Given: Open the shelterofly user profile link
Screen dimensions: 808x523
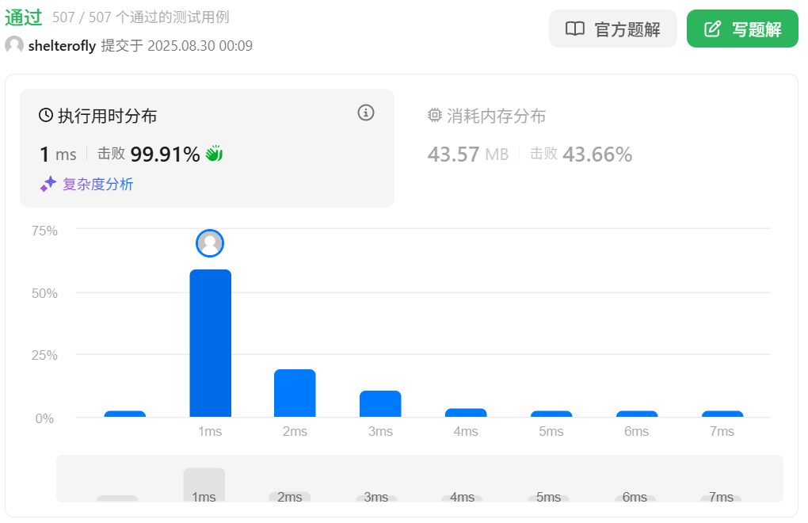Looking at the screenshot, I should (62, 46).
